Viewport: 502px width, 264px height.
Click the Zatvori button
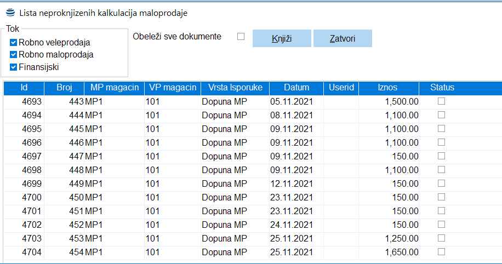pos(343,38)
